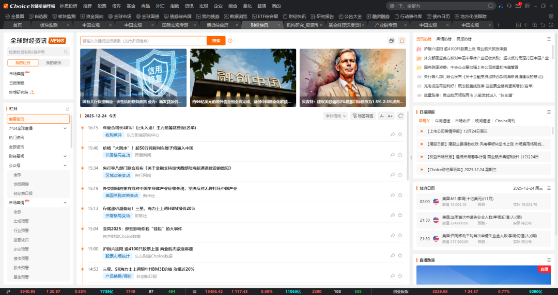The image size is (558, 295).
Task: Favorite the 16:15 news with star icon
Action: [400, 135]
